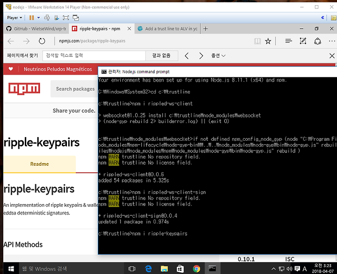Make a web note in Edge
This screenshot has width=337, height=274.
303,41
